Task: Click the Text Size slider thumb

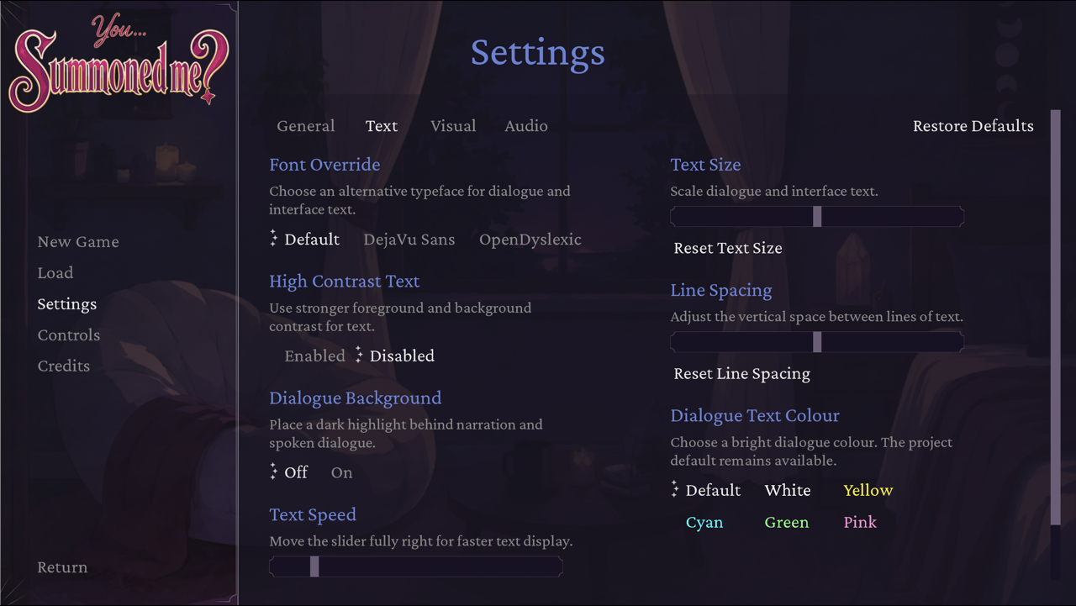Action: [817, 217]
